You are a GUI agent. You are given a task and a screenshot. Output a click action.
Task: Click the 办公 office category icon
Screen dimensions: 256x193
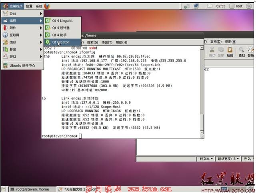[5, 14]
